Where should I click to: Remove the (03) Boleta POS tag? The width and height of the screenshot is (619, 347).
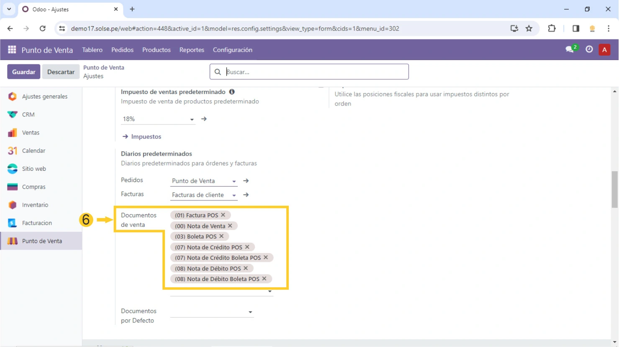coord(221,236)
